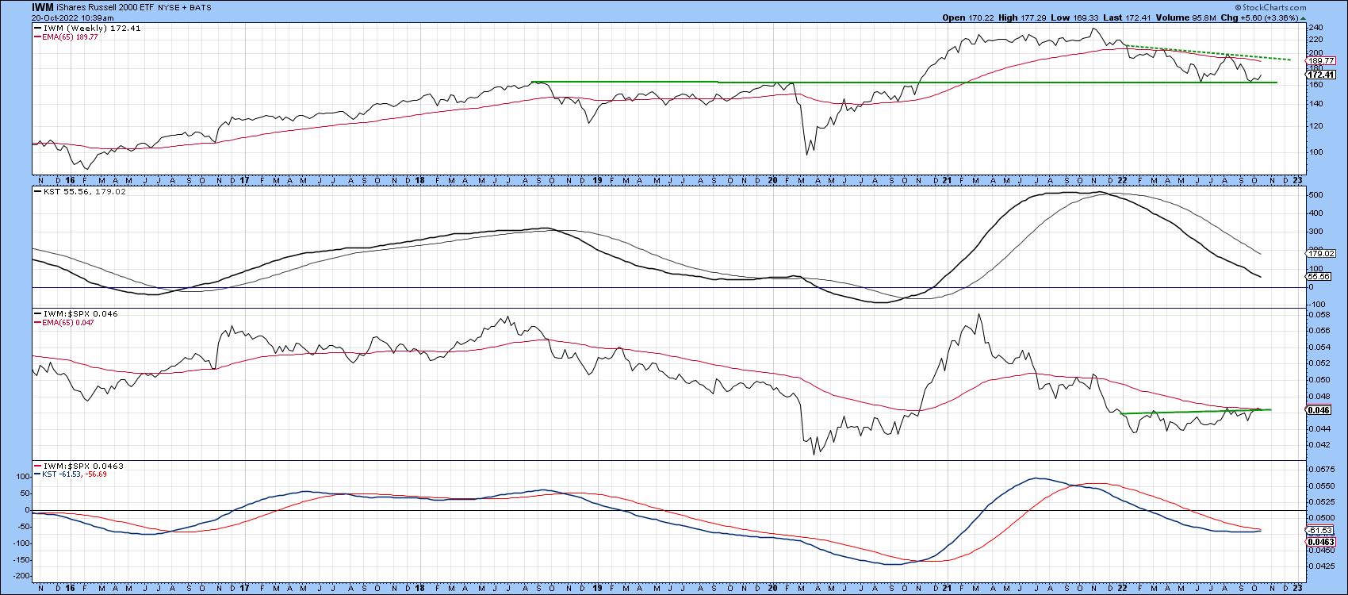This screenshot has height=595, width=1348.
Task: Click the 300 label on the KST axis
Action: point(1315,232)
